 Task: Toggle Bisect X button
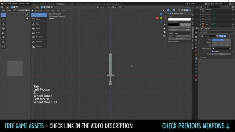(x=215, y=43)
